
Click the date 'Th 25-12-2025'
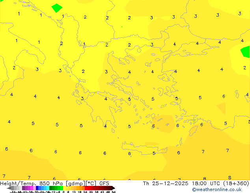point(166,184)
